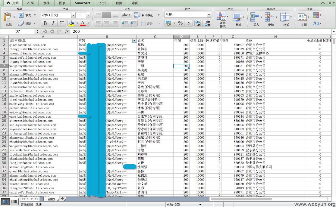Apply comma style number format

click(x=189, y=23)
